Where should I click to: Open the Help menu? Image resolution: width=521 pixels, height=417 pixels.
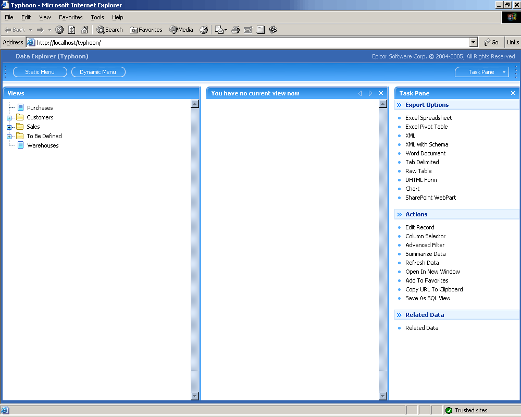point(117,17)
